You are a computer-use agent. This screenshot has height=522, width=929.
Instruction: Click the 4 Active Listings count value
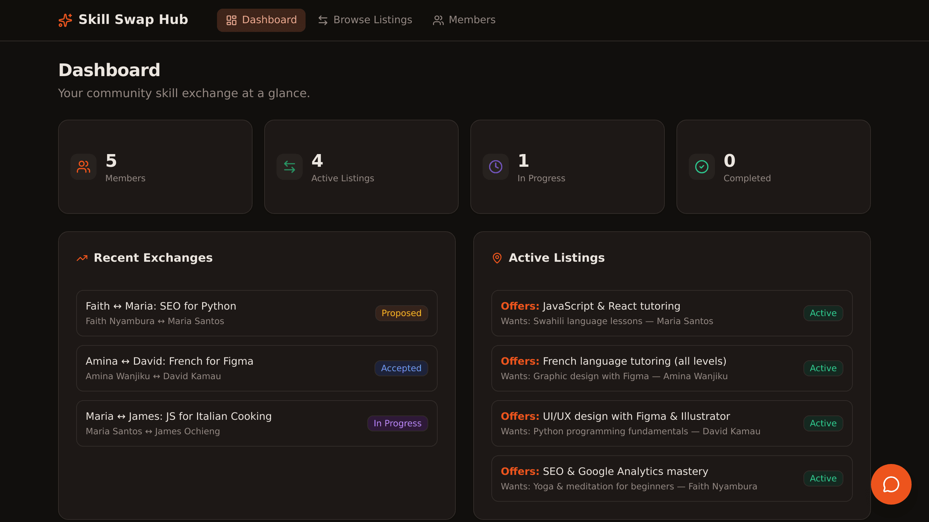317,161
